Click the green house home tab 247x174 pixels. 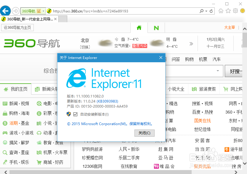click(139, 28)
